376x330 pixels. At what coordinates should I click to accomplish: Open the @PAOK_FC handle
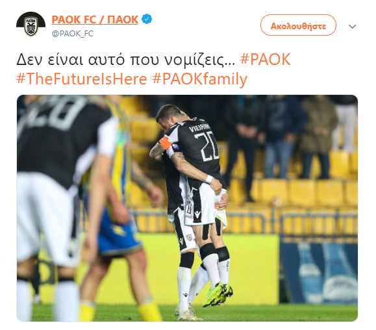73,34
